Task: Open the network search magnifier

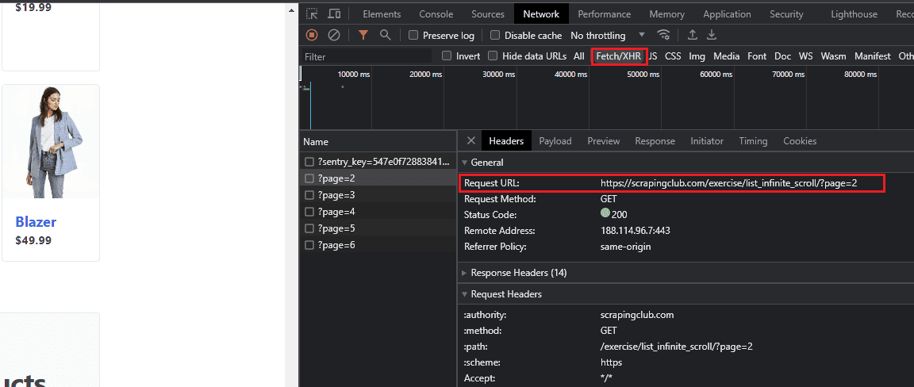Action: (x=385, y=35)
